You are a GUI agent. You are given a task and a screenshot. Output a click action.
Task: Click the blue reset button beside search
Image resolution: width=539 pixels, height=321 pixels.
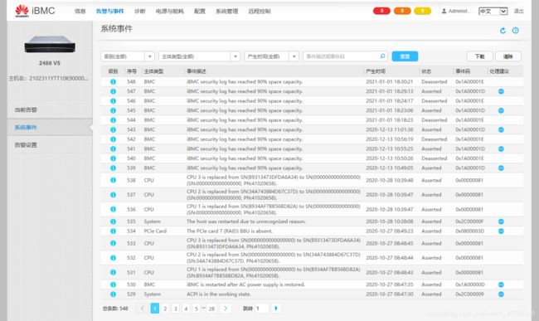point(405,56)
